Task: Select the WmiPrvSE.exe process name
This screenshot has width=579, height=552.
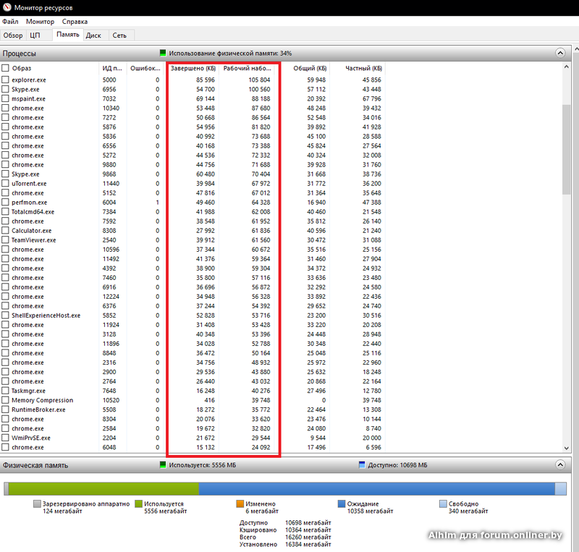Action: pyautogui.click(x=31, y=438)
